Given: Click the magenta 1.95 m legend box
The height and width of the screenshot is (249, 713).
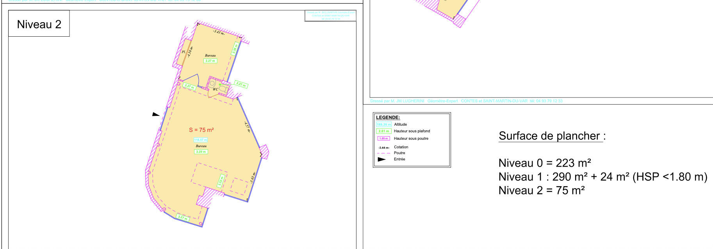Looking at the screenshot, I should pyautogui.click(x=383, y=139).
